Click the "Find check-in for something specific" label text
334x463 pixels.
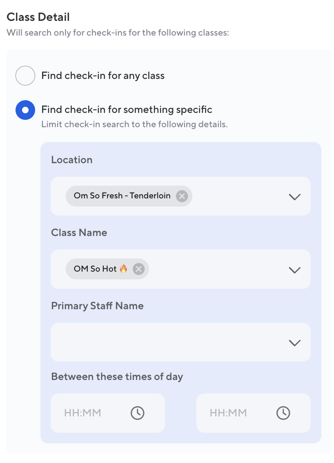pos(127,110)
